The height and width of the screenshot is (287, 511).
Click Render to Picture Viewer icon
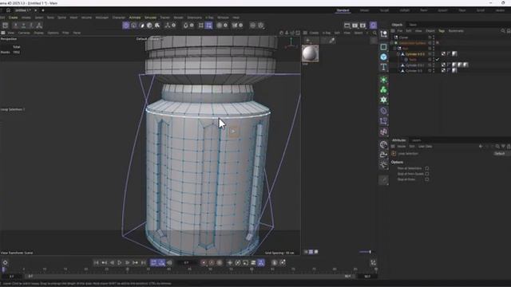click(x=355, y=26)
